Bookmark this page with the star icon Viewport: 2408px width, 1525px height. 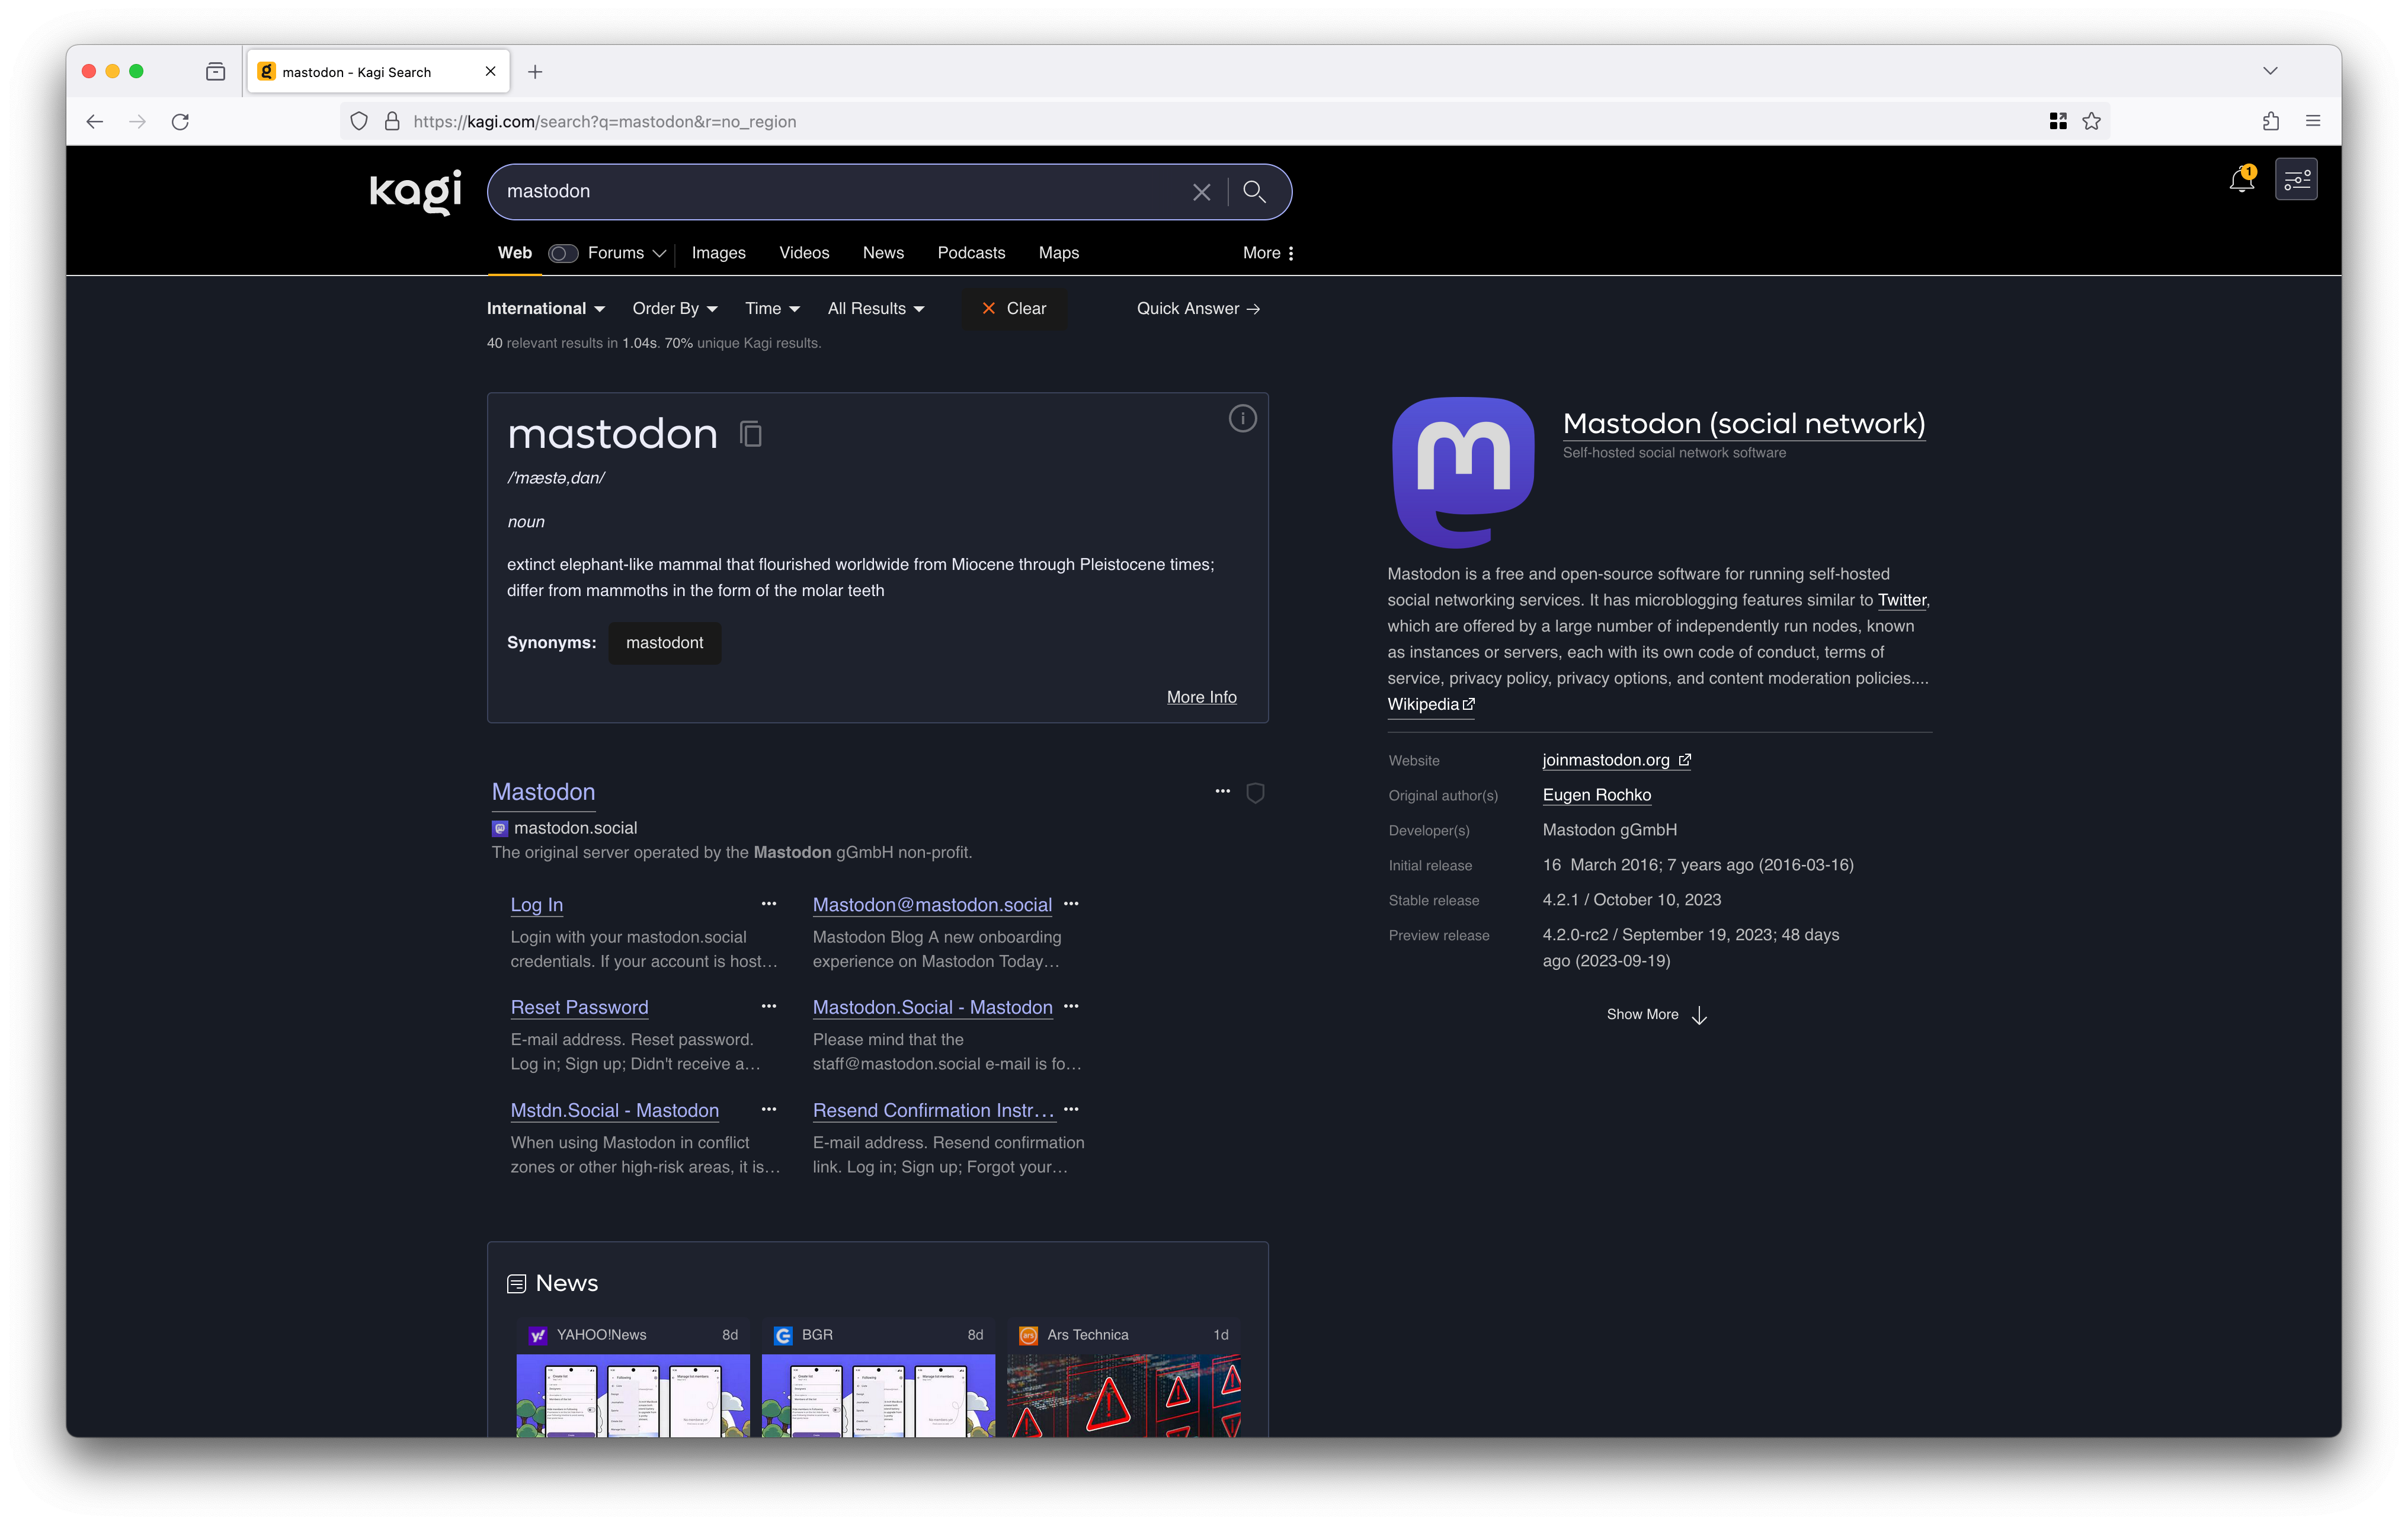(x=2091, y=122)
